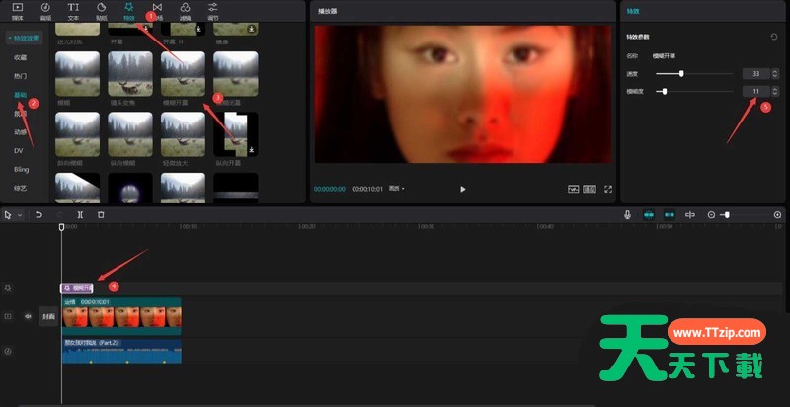Click the undo arrow in timeline toolbar
The height and width of the screenshot is (407, 790).
point(39,214)
